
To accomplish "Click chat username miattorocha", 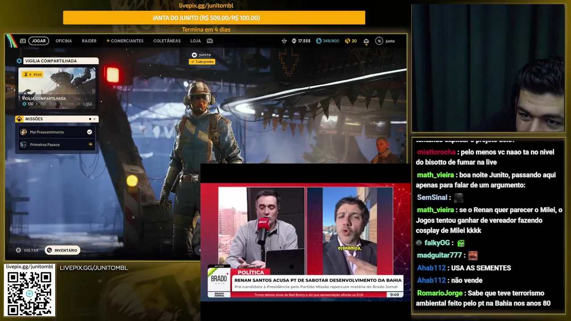I will 436,152.
